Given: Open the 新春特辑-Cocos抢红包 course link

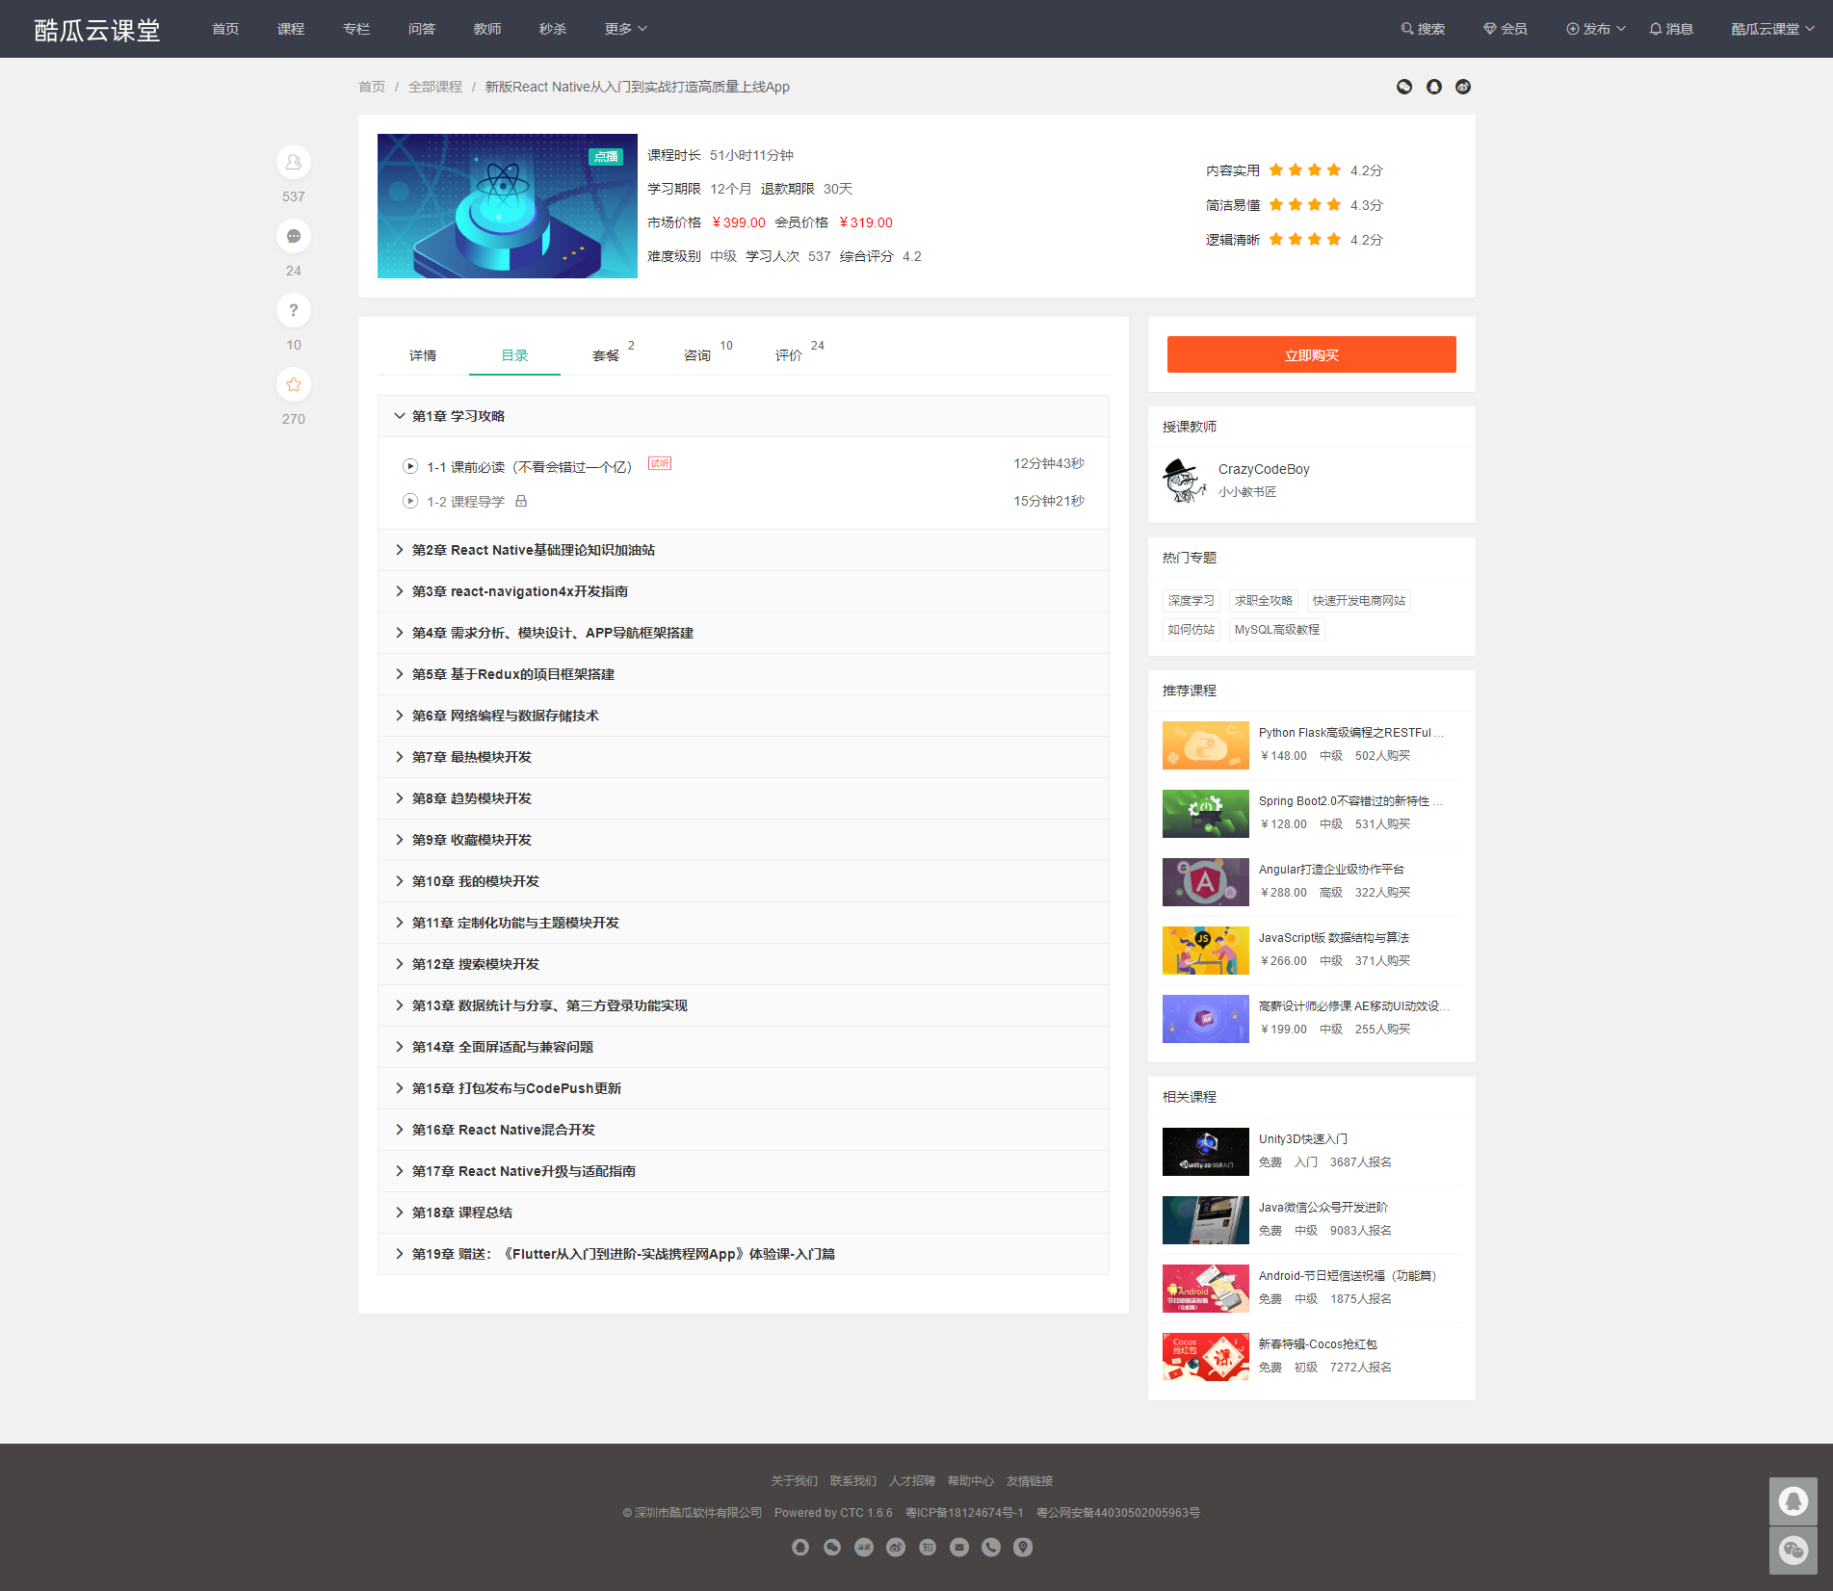Looking at the screenshot, I should 1318,1344.
